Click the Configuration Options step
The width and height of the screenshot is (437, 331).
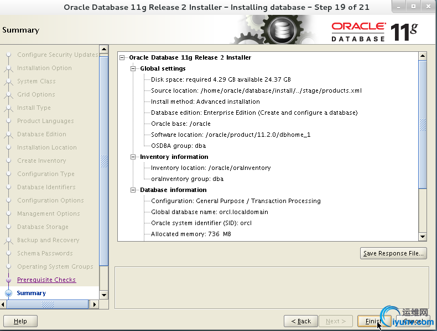(50, 201)
